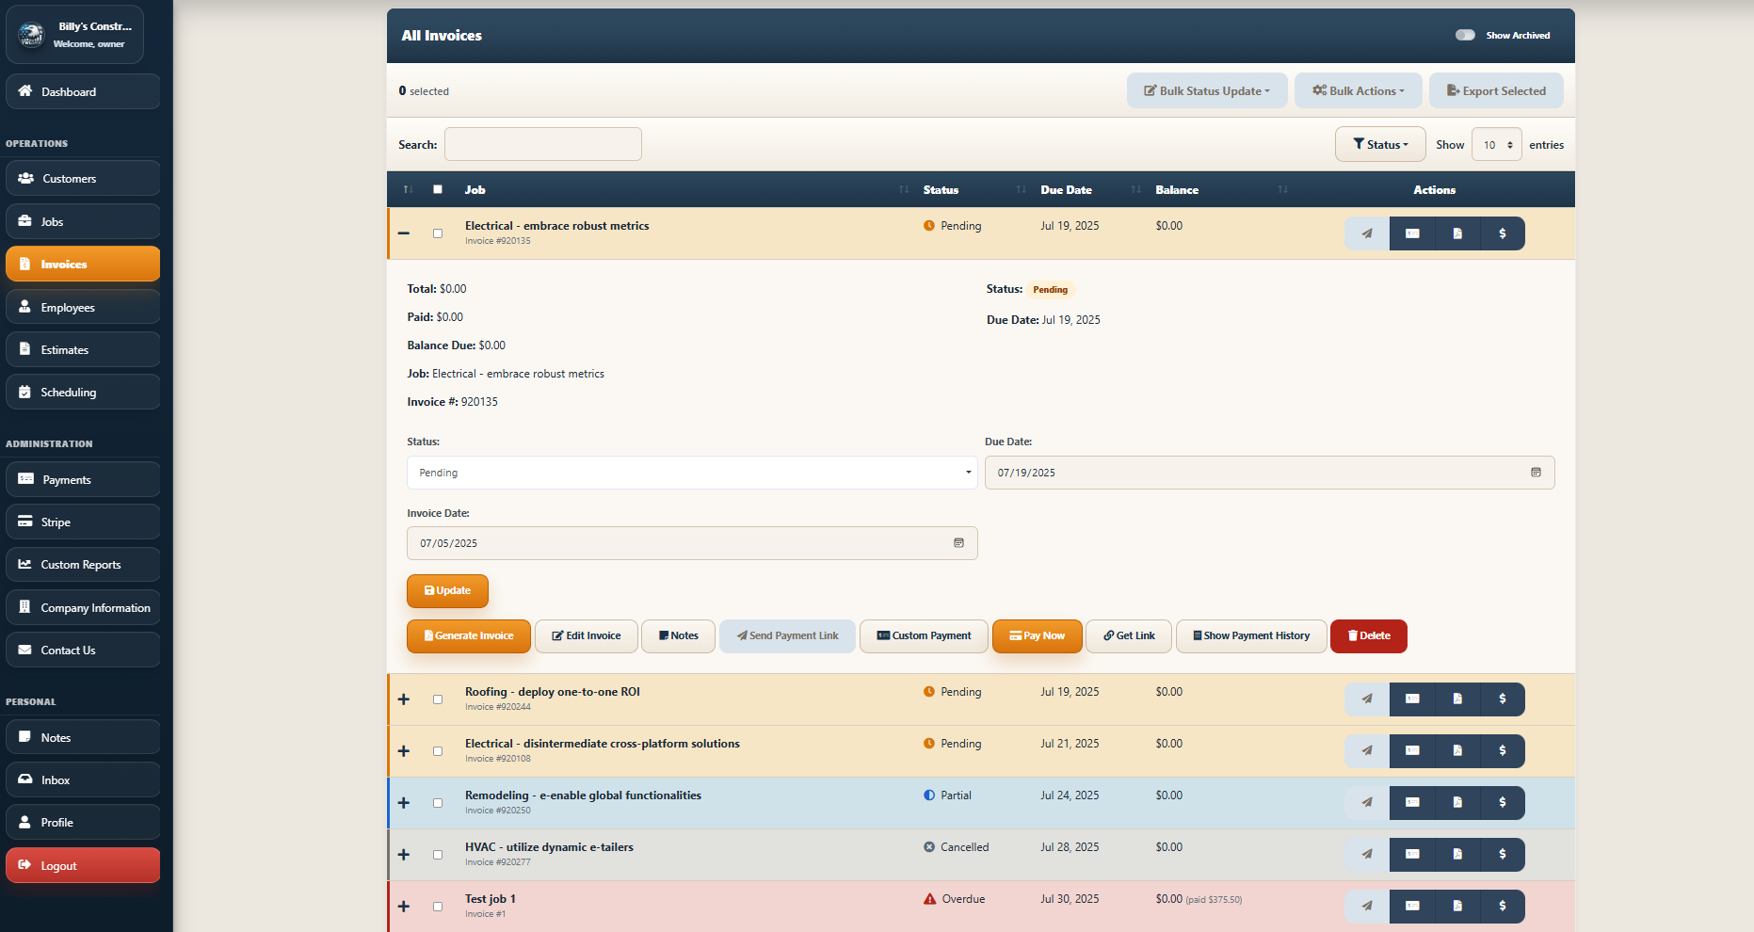1754x932 pixels.
Task: Toggle the Show Archived switch
Action: point(1465,35)
